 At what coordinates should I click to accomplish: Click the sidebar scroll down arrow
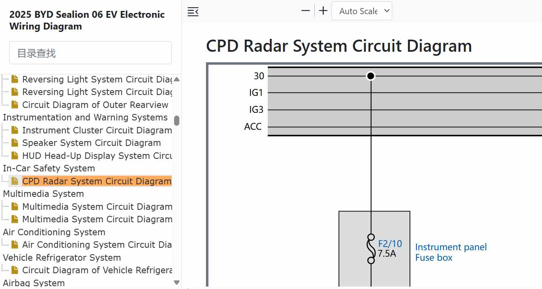pyautogui.click(x=176, y=283)
